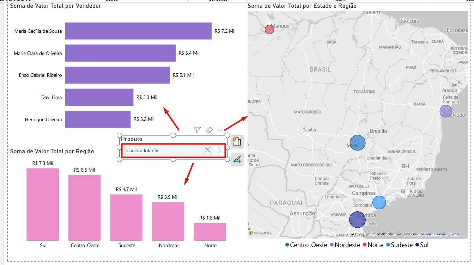
Task: Click the R$ 1,8 Mil data label
Action: tap(210, 218)
